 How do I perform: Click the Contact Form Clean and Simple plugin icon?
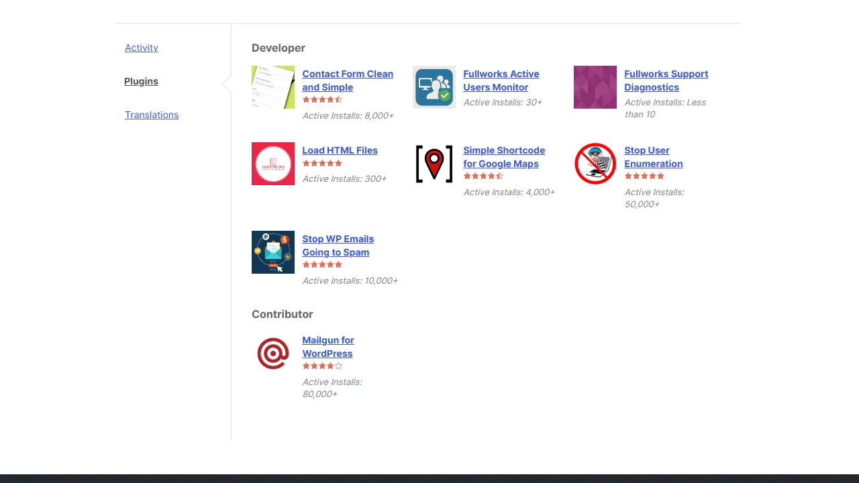(272, 87)
